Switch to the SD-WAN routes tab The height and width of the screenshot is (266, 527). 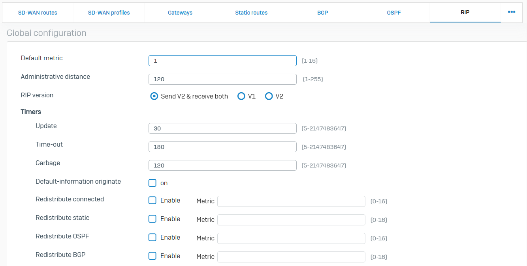click(x=38, y=13)
